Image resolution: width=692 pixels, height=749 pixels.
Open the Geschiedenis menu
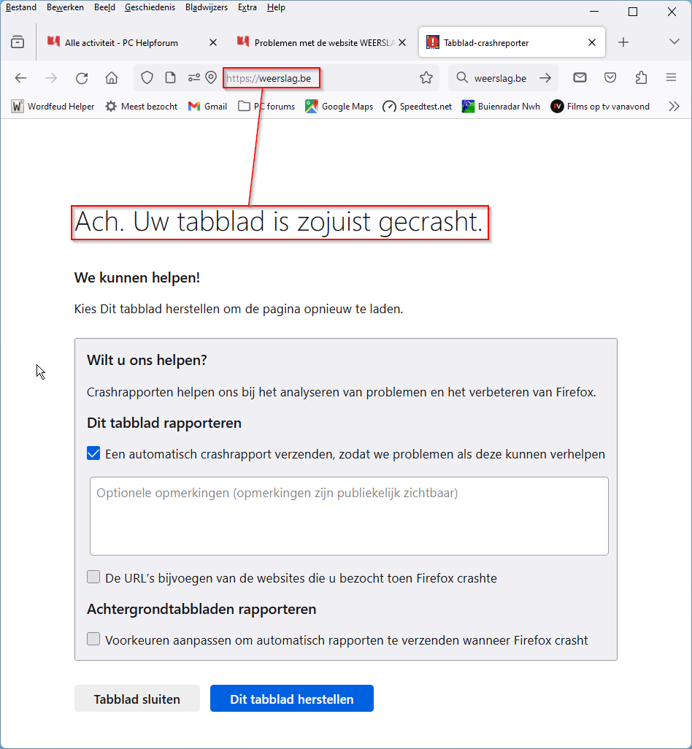coord(150,7)
